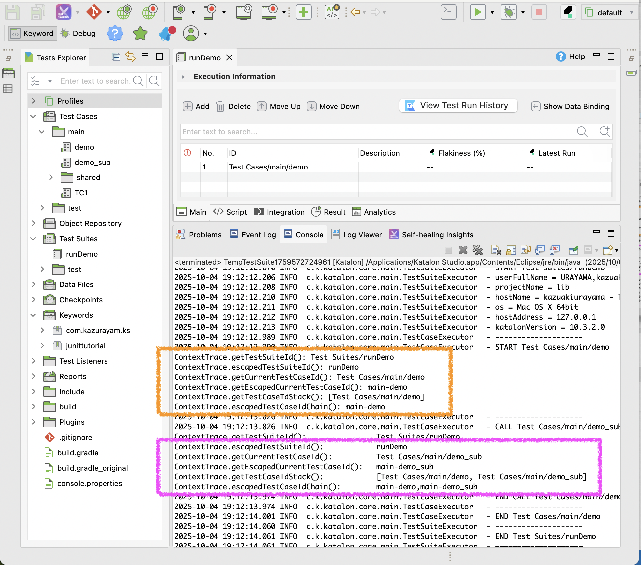Toggle Link with Editor in Tests Explorer
The width and height of the screenshot is (641, 565).
pos(130,57)
